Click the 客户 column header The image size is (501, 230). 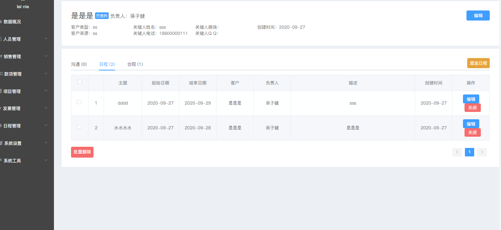[235, 83]
